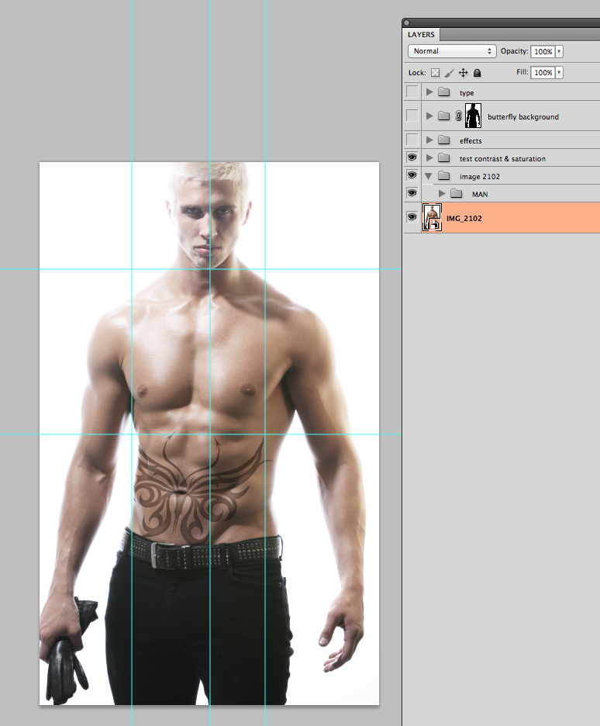This screenshot has width=600, height=726.
Task: Show the butterfly background group
Action: [x=412, y=116]
